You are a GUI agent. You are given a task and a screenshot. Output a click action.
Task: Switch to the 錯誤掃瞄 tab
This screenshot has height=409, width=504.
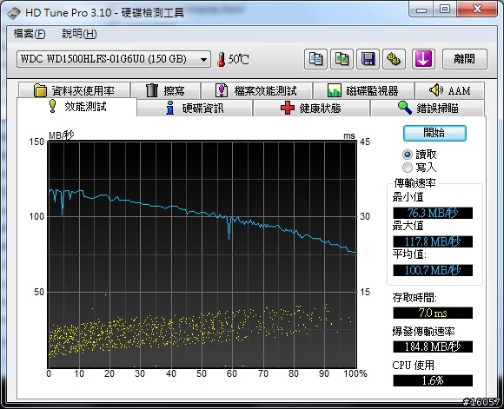(x=428, y=108)
